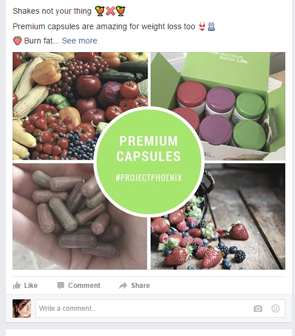Click the Like thumbs-up icon
295x336 pixels.
coord(17,286)
